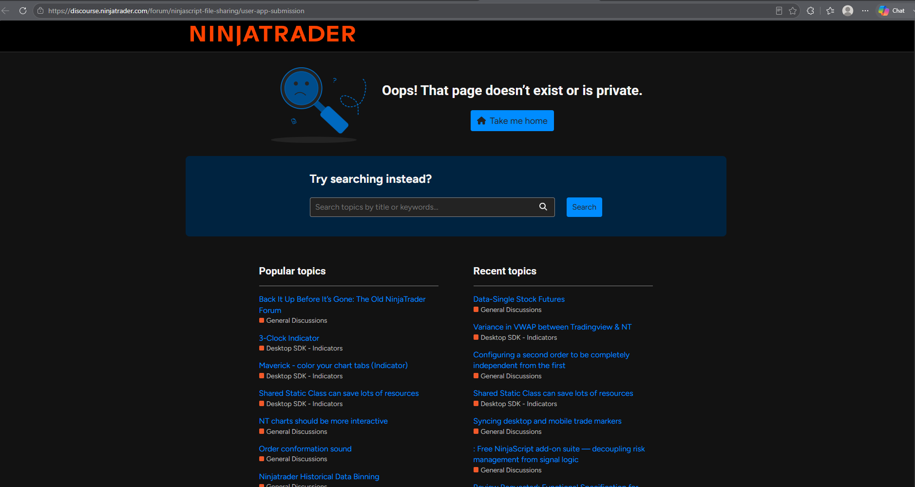Open 'Free NinjaScript add-on suite' topic
Screen dimensions: 915x487
pos(559,454)
